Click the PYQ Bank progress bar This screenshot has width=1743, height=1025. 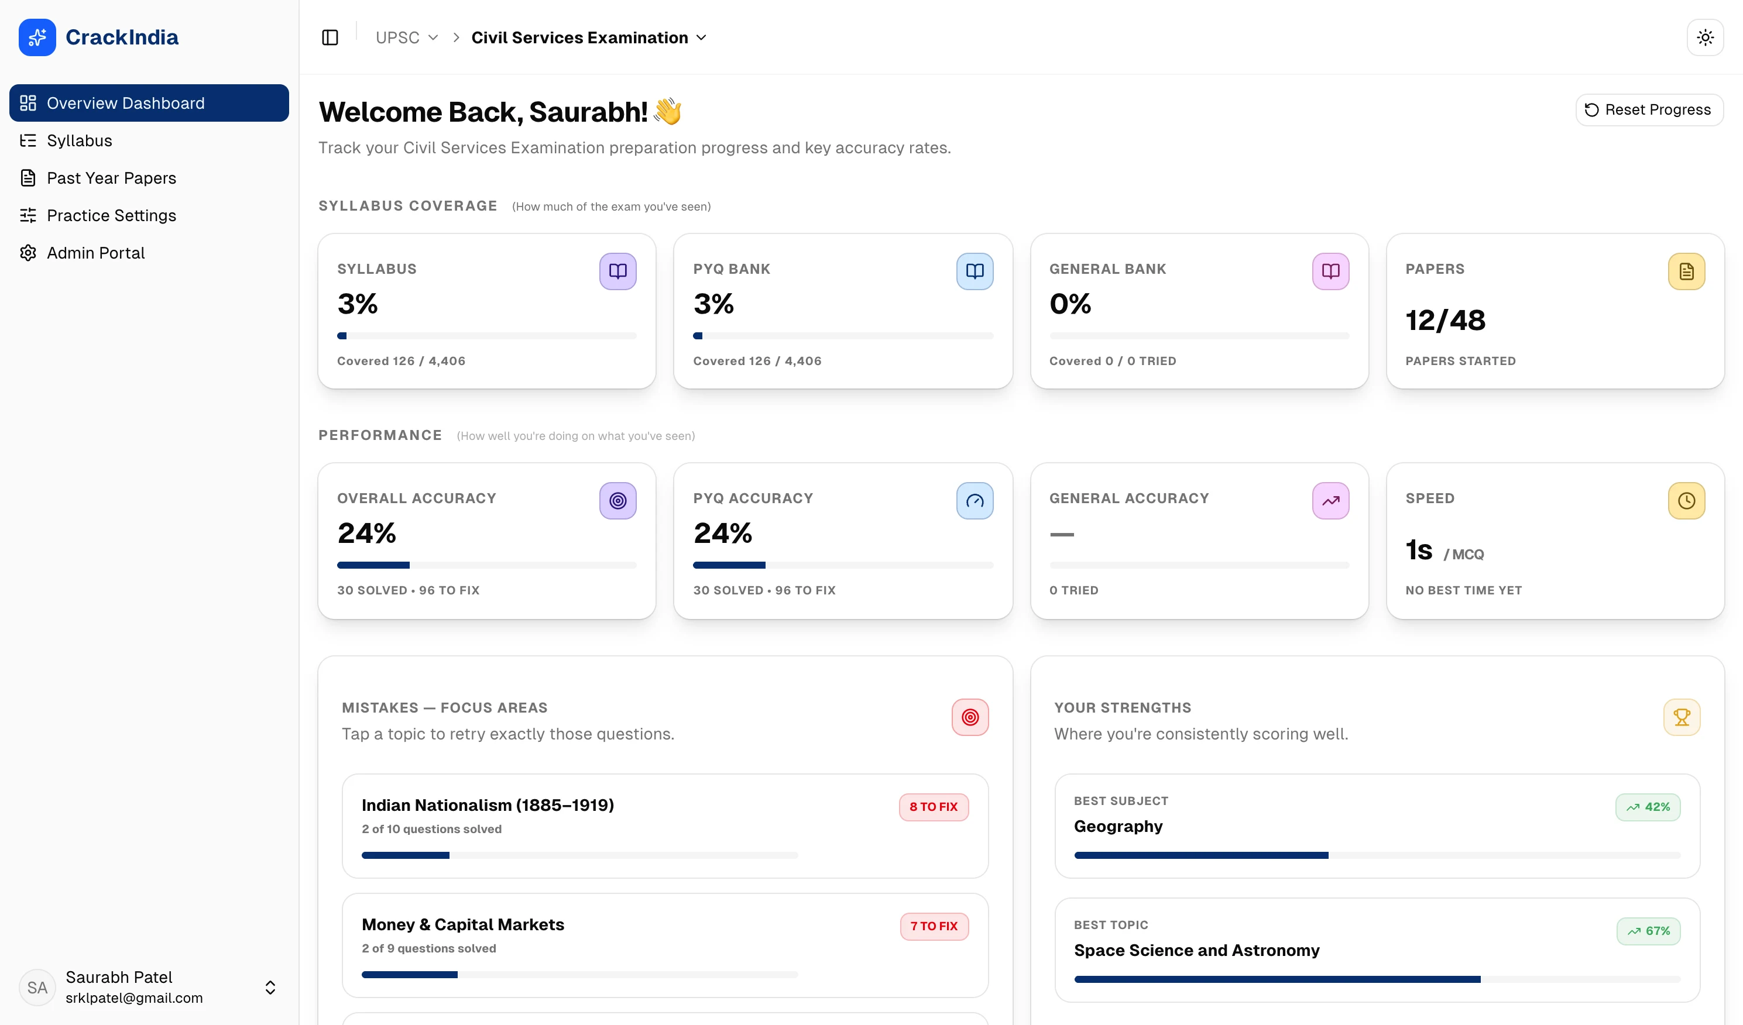[843, 336]
